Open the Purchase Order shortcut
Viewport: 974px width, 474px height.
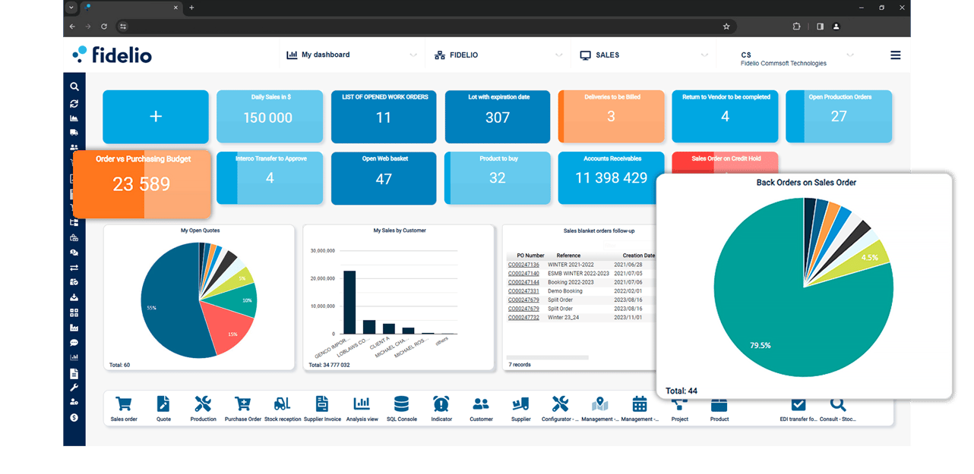pyautogui.click(x=243, y=409)
